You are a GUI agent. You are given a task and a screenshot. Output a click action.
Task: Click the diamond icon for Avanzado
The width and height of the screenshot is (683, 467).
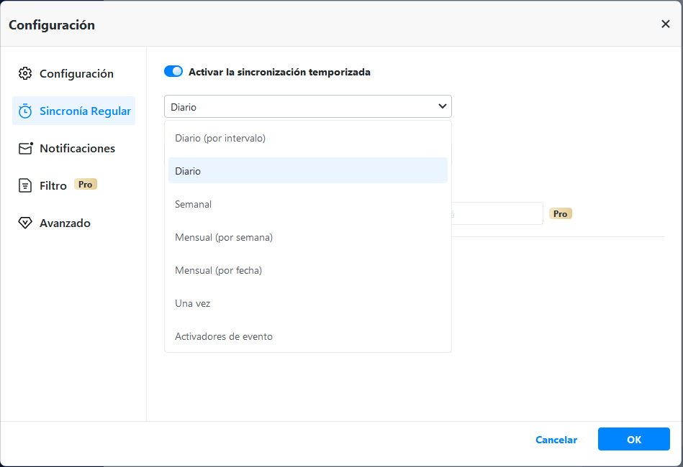(x=25, y=223)
